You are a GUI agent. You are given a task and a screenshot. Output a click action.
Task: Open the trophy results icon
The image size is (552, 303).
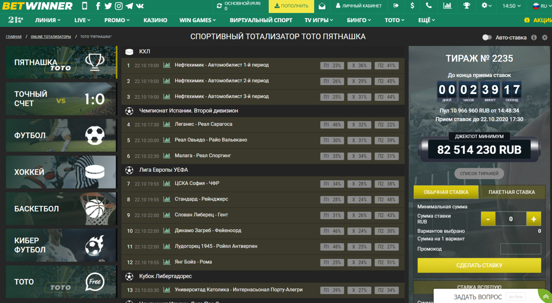[466, 6]
